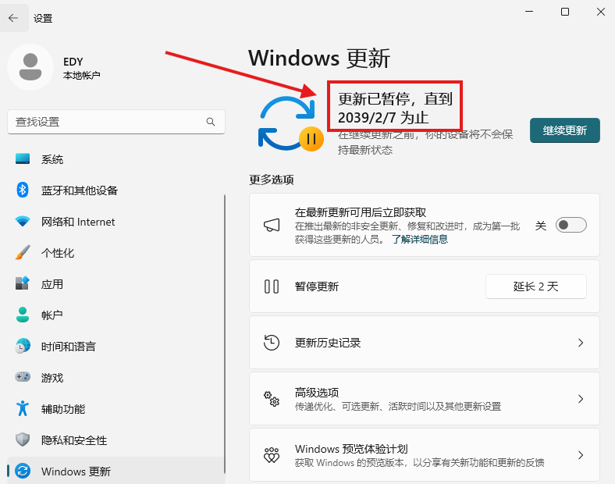The image size is (615, 484).
Task: Open the 游戏 settings category
Action: (116, 378)
